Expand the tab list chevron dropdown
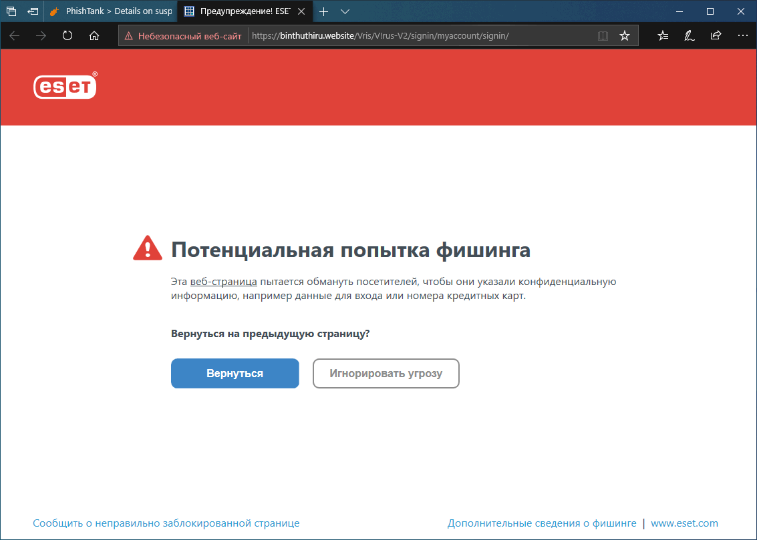Image resolution: width=757 pixels, height=540 pixels. [344, 11]
